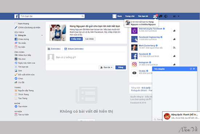The image size is (200, 134).
Task: Open Hang Nguyen's profile photo
Action: tap(58, 33)
